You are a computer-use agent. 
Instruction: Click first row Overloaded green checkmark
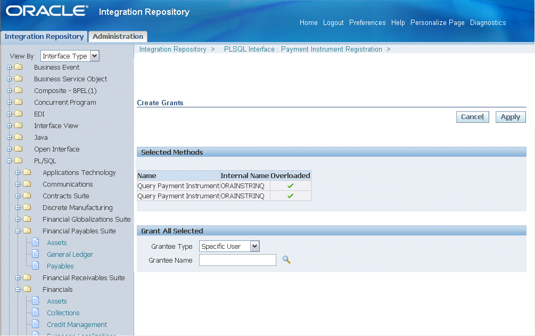[290, 186]
